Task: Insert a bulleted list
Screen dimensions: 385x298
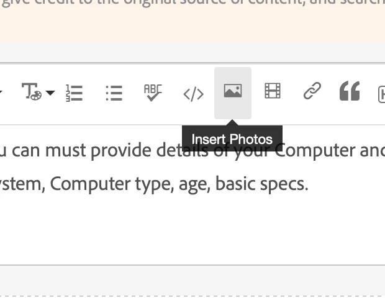Action: tap(114, 93)
